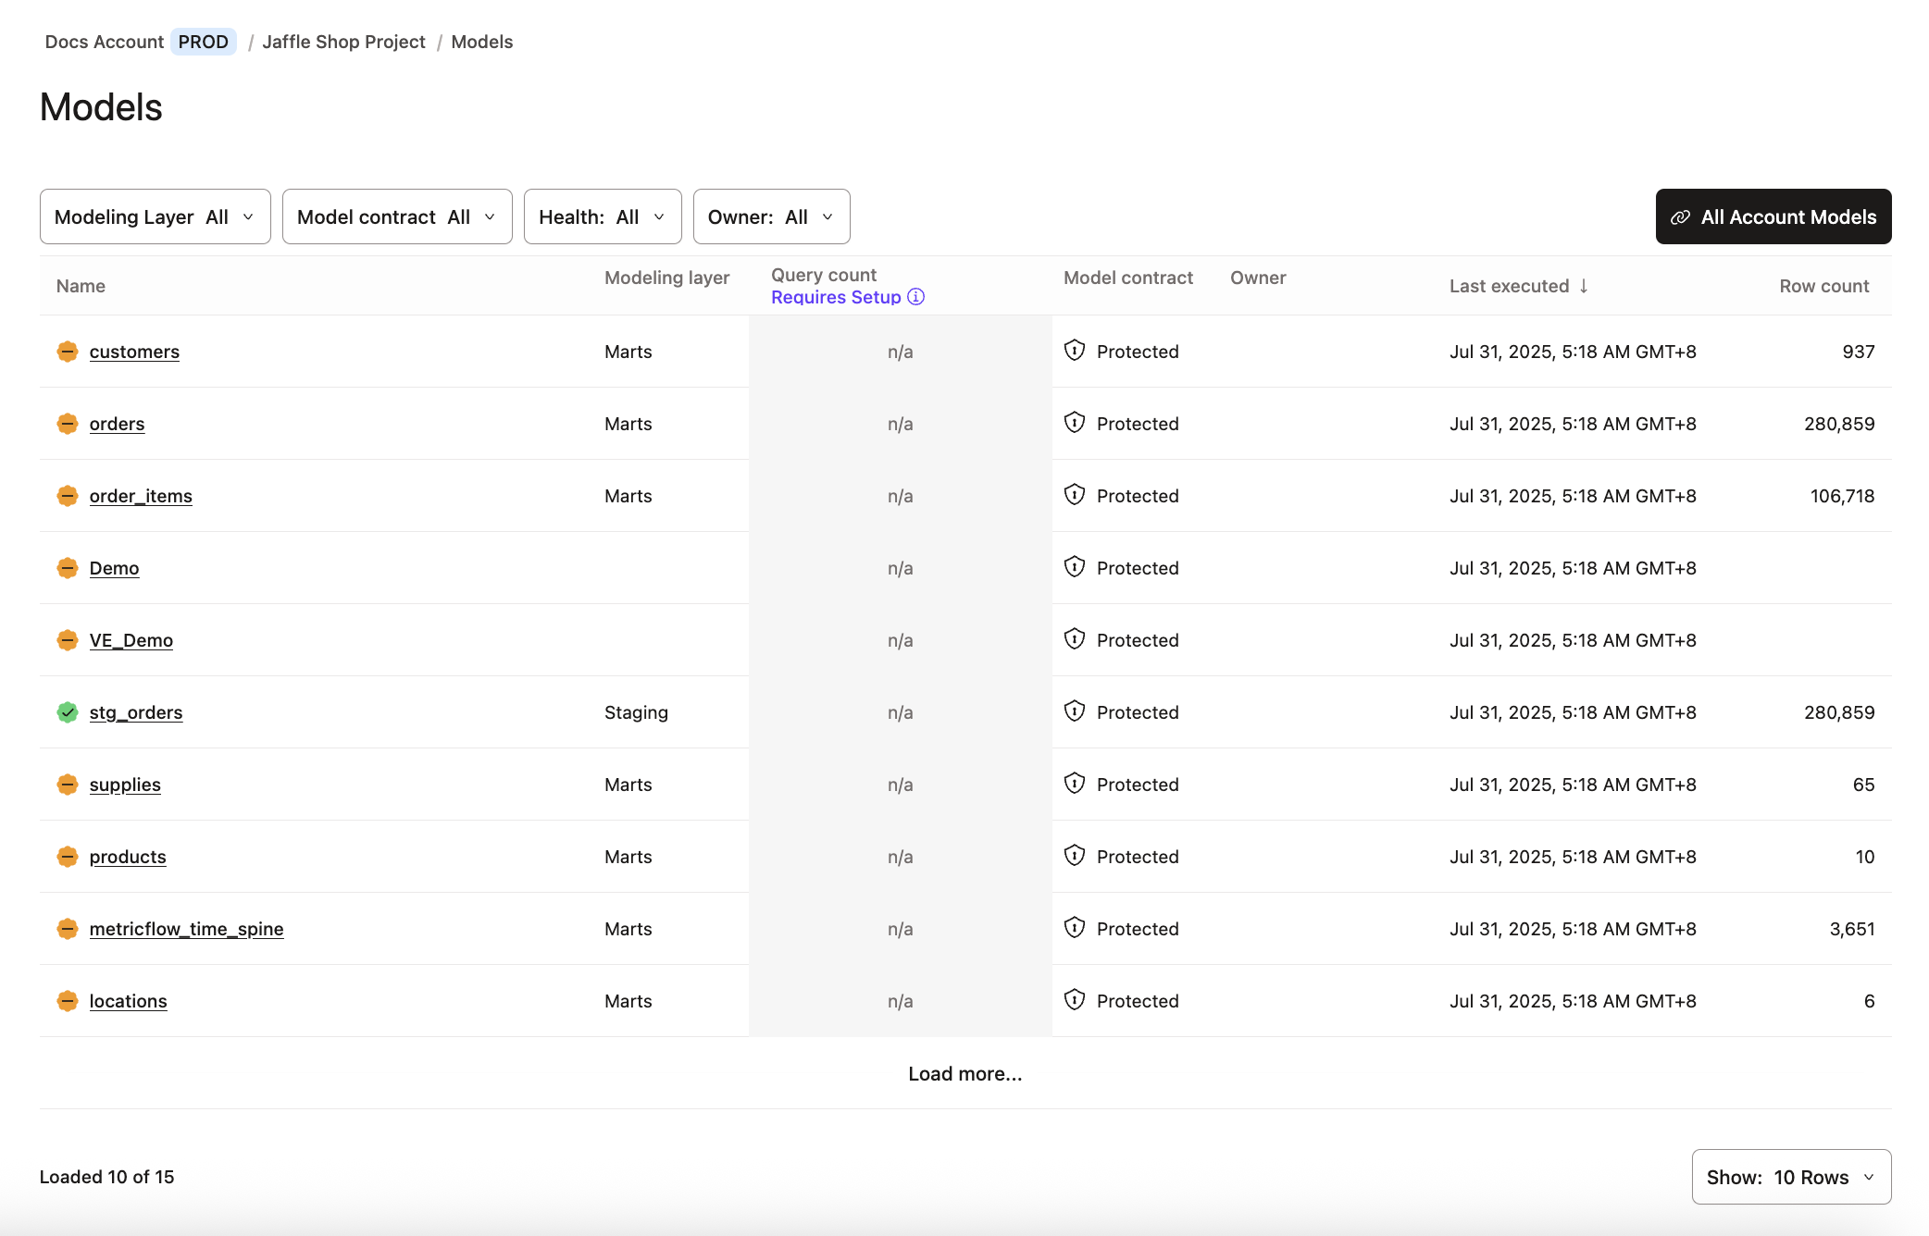Viewport: 1929px width, 1236px height.
Task: Navigate to Jaffle Shop Project breadcrumb
Action: [343, 42]
